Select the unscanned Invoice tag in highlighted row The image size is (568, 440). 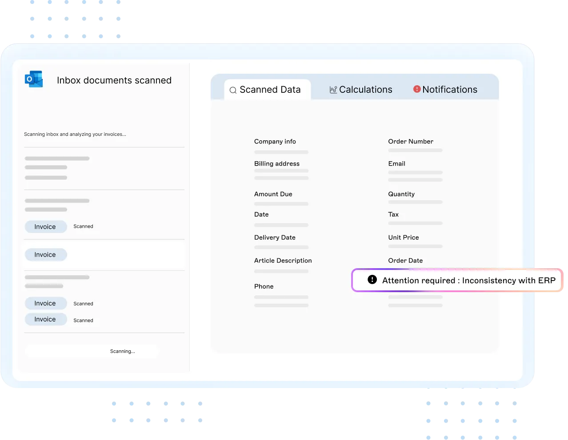[x=46, y=255]
